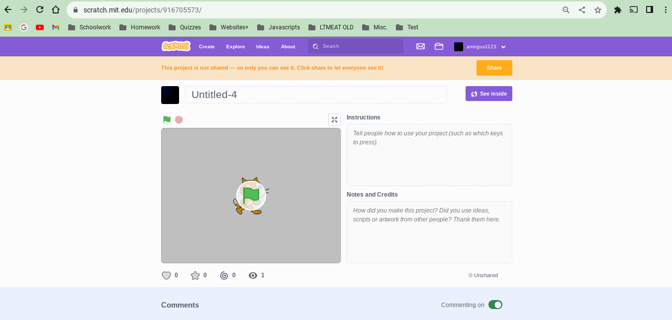Open the editor with See inside

click(488, 94)
